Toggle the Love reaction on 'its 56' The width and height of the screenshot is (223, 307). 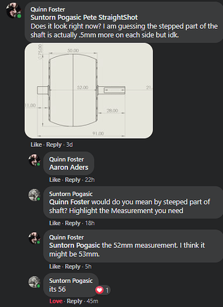click(x=56, y=301)
